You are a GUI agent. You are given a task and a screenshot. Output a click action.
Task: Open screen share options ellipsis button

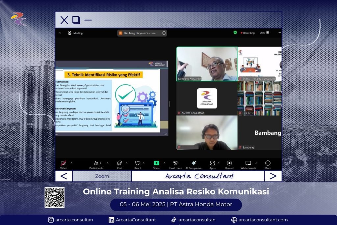pyautogui.click(x=164, y=33)
